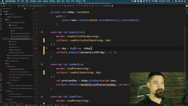Click the error indicator atop editor scrollbar
Screen dimensions: 188x106
[185, 8]
